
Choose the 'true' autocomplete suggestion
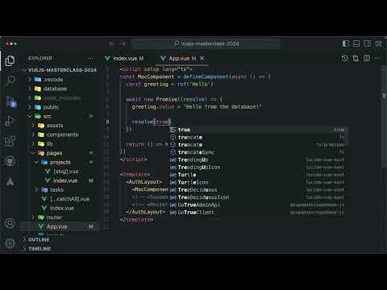259,130
